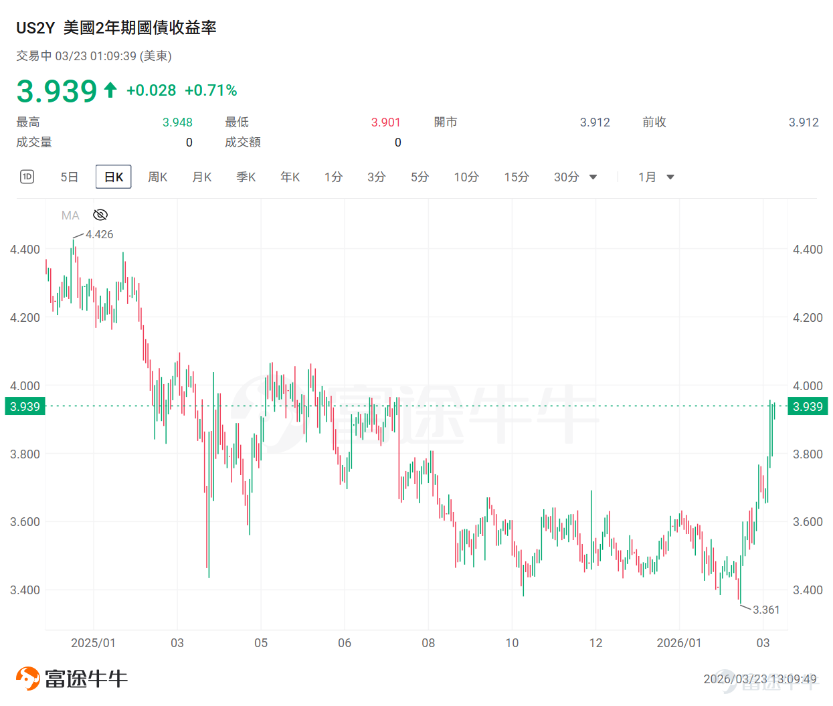Screen dimensions: 833x706
Task: Click the 2026/01 date axis label
Action: [x=679, y=642]
